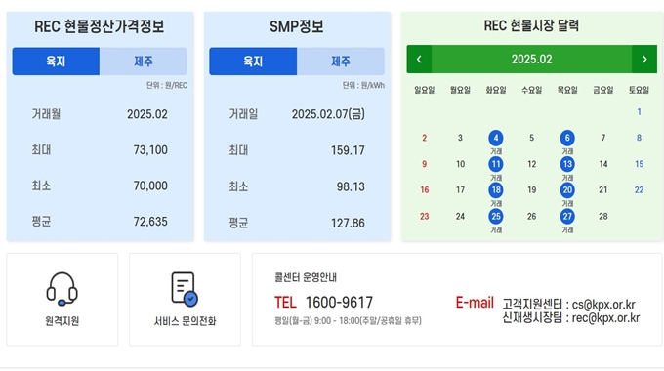Click the service inquiry document icon

point(185,289)
